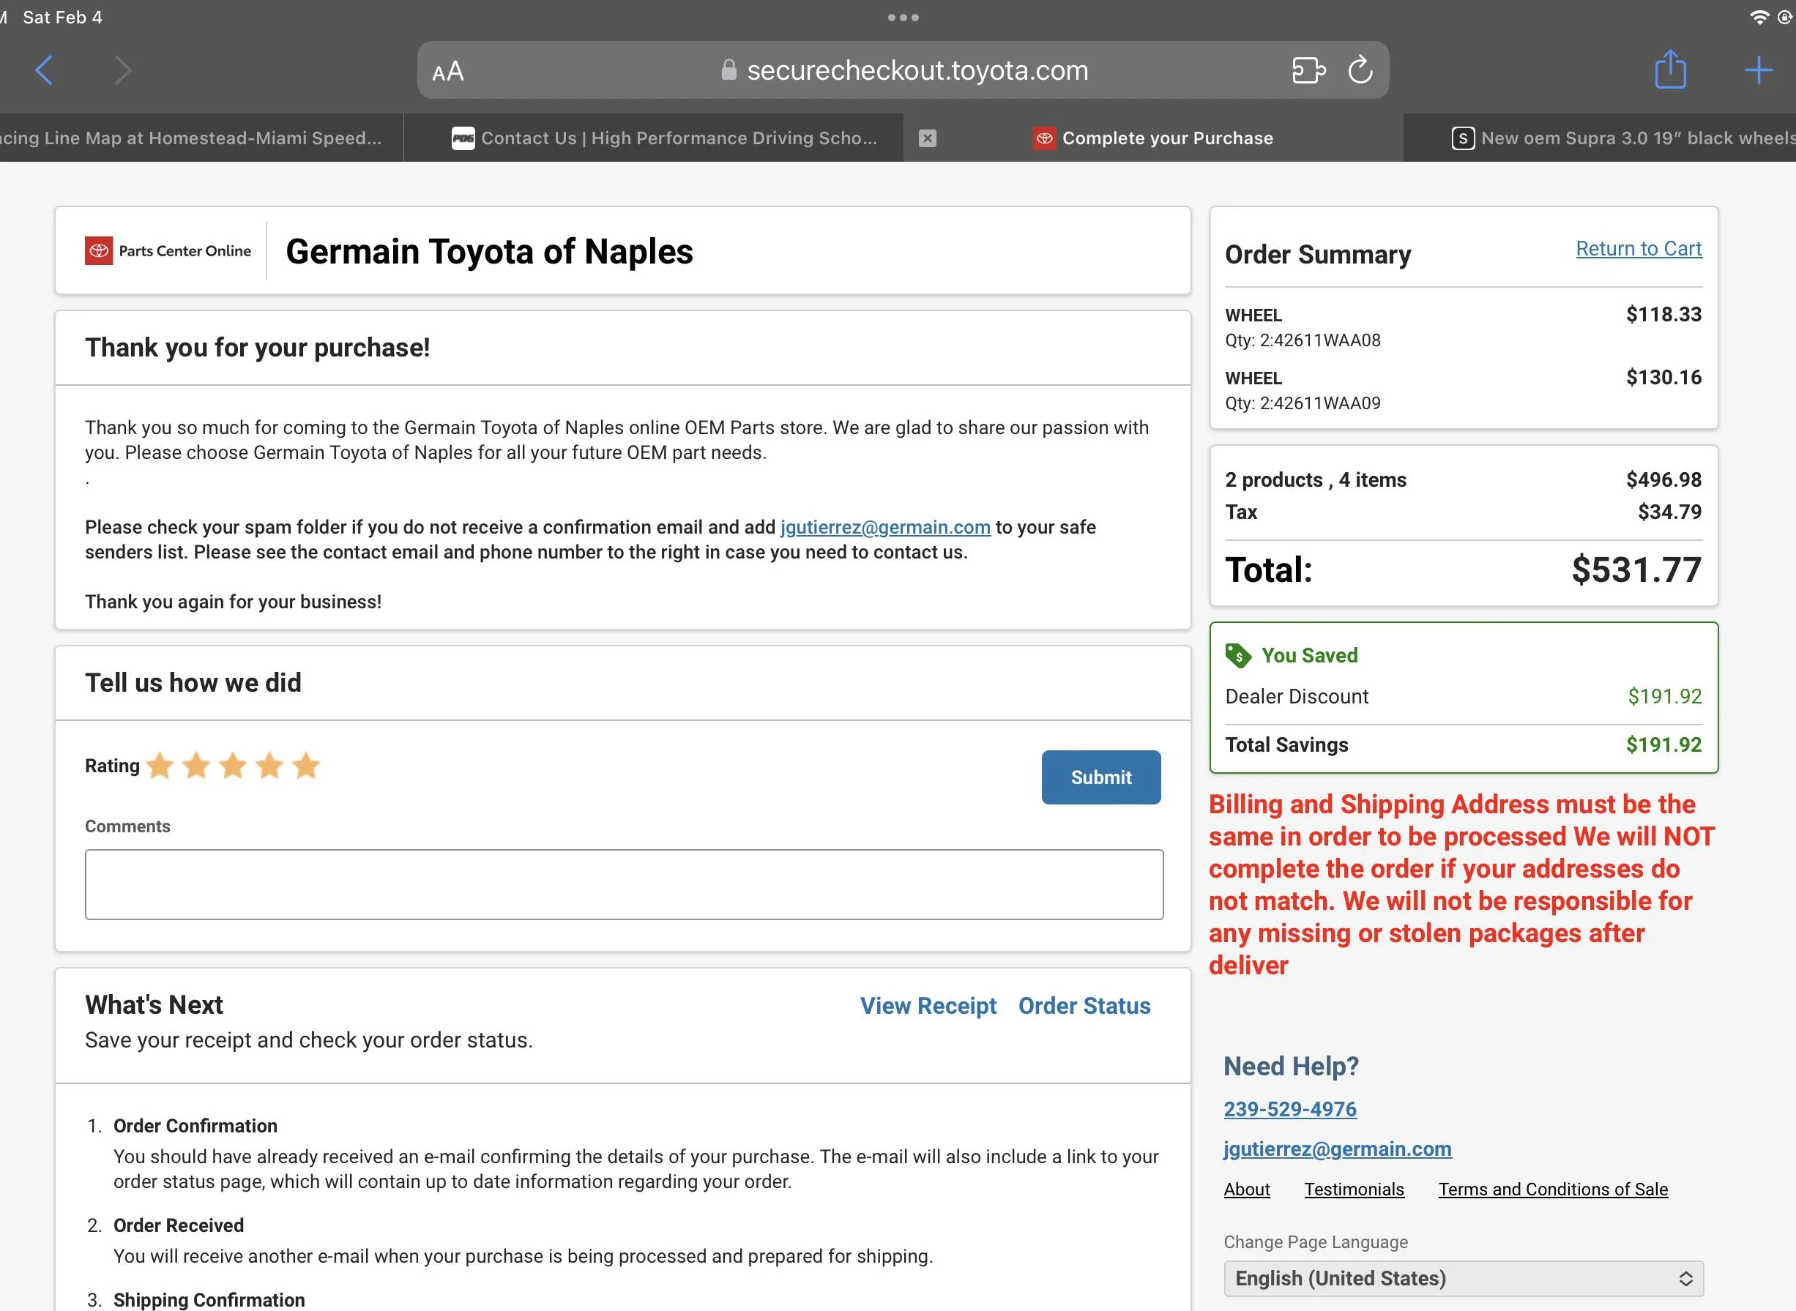Screen dimensions: 1796x1311
Task: Select the fourth rating star
Action: pyautogui.click(x=270, y=766)
